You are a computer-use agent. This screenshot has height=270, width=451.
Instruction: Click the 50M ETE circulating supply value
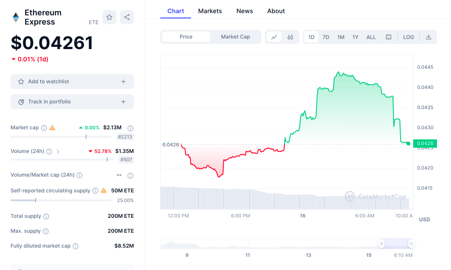[x=123, y=191]
